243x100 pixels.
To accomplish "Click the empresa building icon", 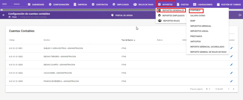I will (x=75, y=5).
